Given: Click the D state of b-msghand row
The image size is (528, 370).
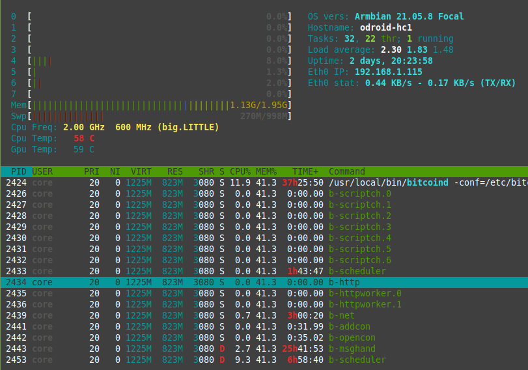Looking at the screenshot, I should [222, 349].
